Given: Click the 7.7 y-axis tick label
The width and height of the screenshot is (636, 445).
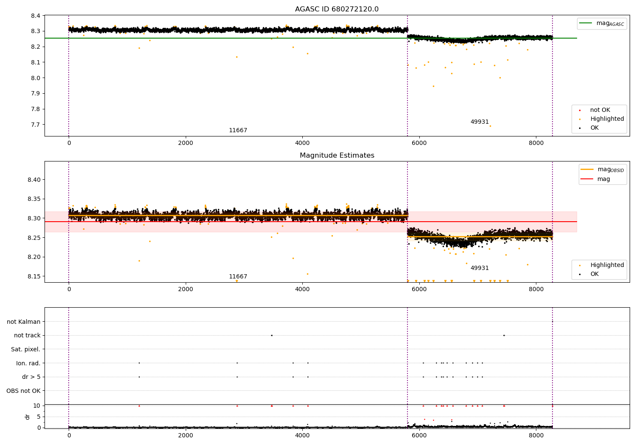Looking at the screenshot, I should 36,125.
